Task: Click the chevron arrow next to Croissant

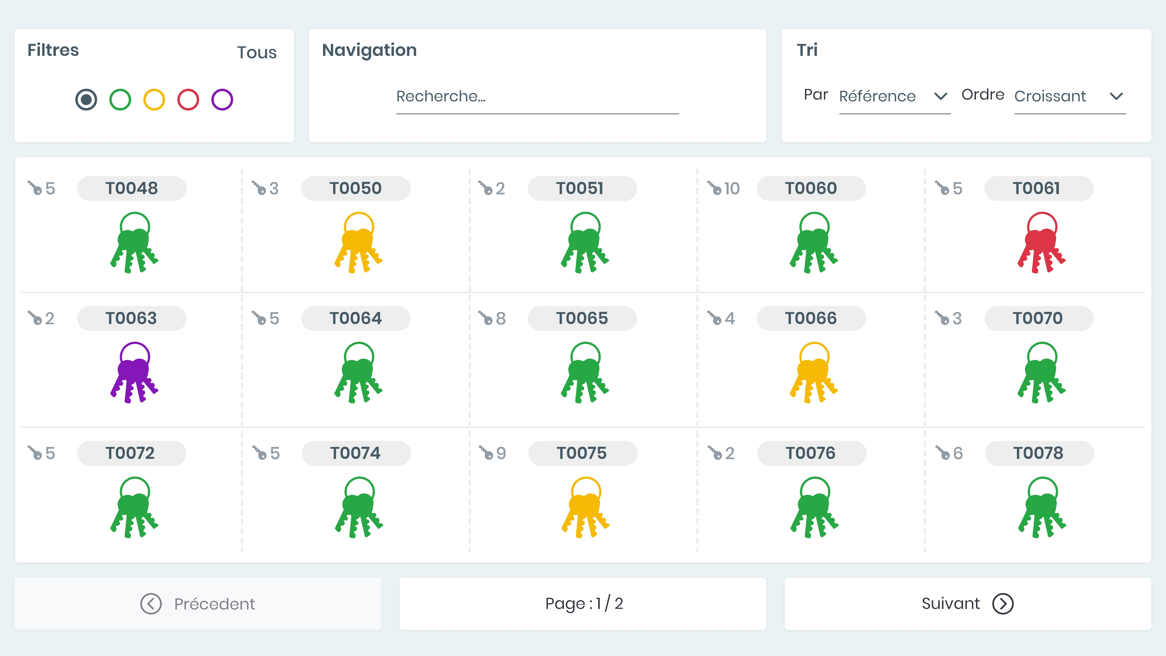Action: coord(1116,97)
